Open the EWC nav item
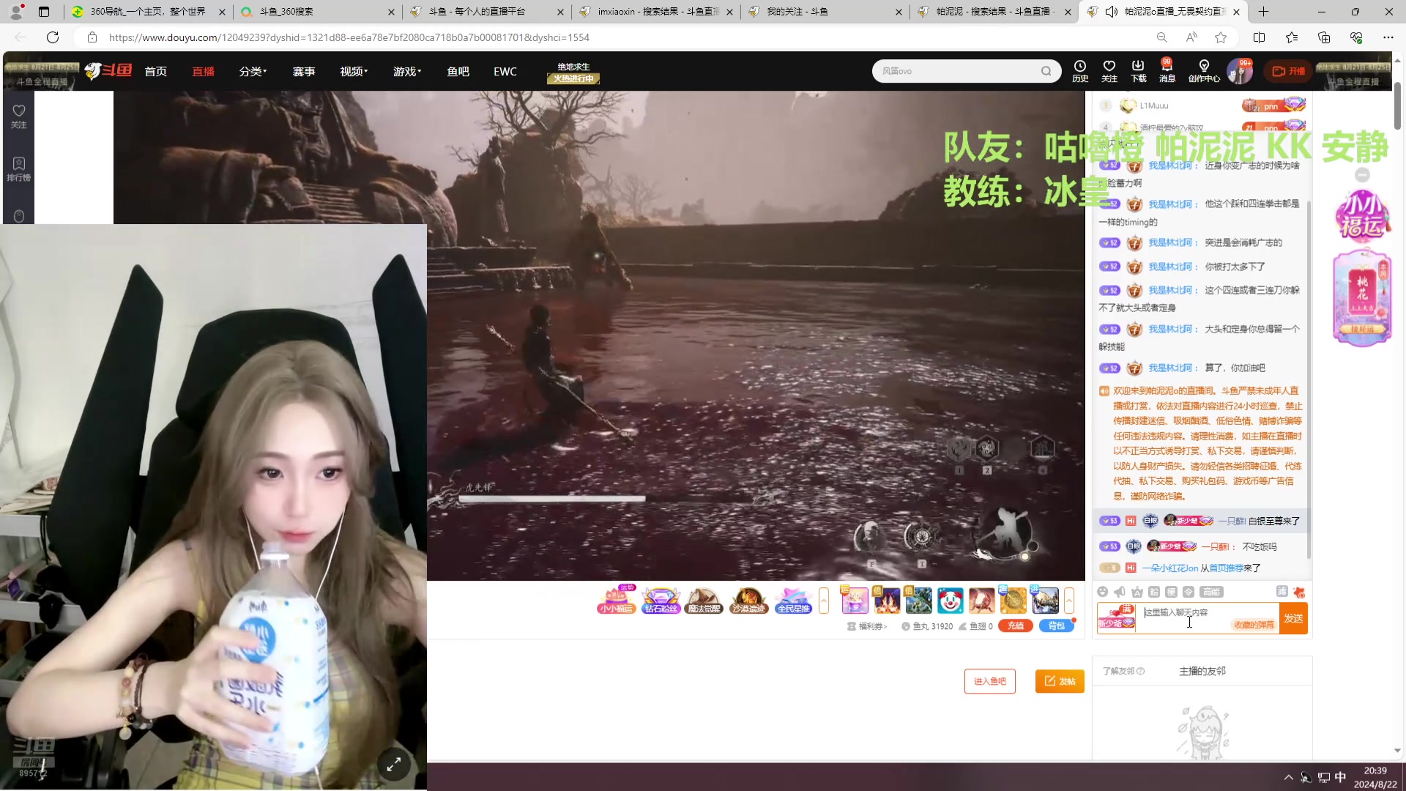1406x791 pixels. pos(505,71)
